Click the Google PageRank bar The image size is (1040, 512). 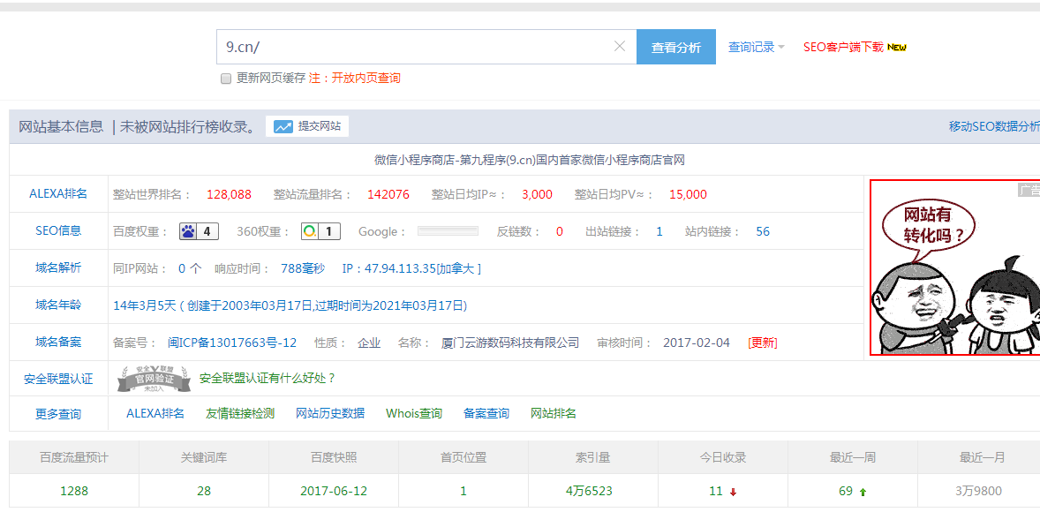tap(448, 231)
